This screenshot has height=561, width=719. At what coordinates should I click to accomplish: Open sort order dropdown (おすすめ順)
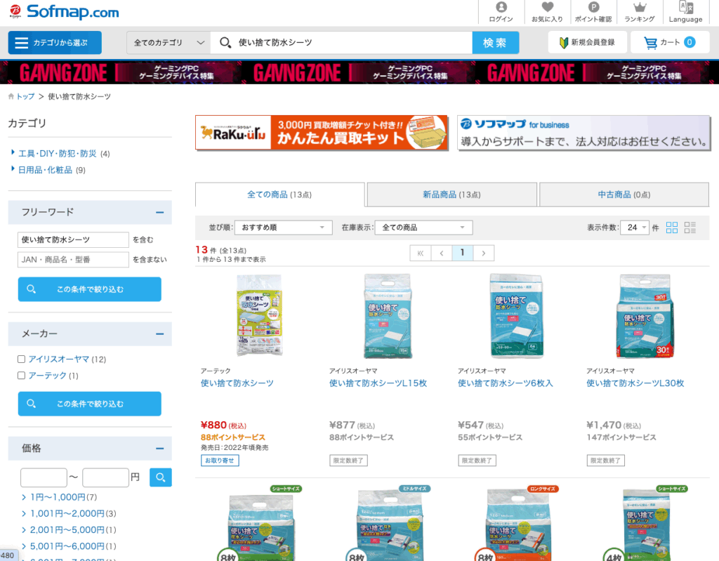click(x=284, y=227)
